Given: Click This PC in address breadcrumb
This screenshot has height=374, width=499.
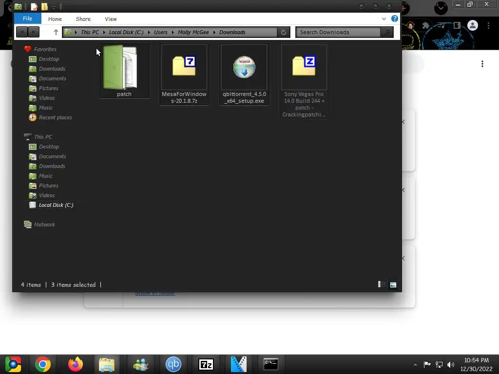Looking at the screenshot, I should [90, 32].
